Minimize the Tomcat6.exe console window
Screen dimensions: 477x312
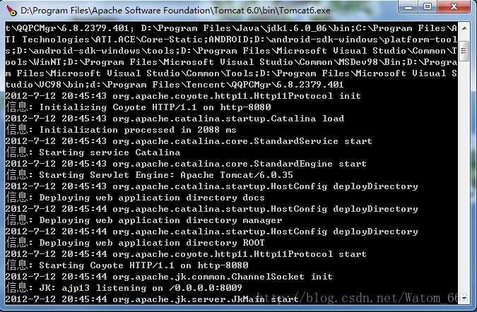pos(408,6)
